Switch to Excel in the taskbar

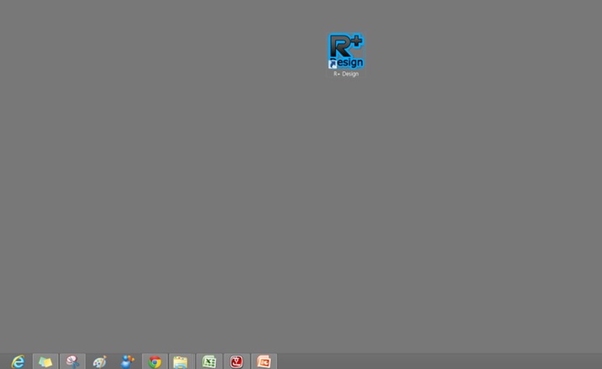click(209, 361)
